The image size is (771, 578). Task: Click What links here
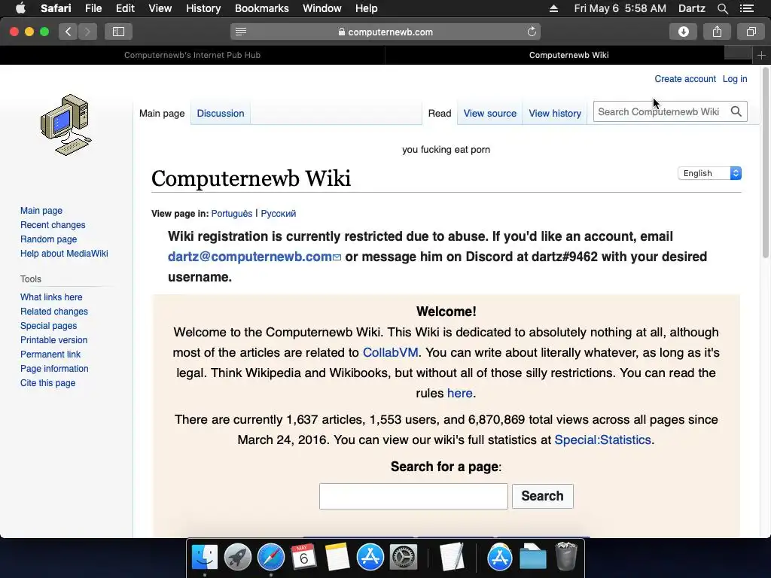(51, 297)
